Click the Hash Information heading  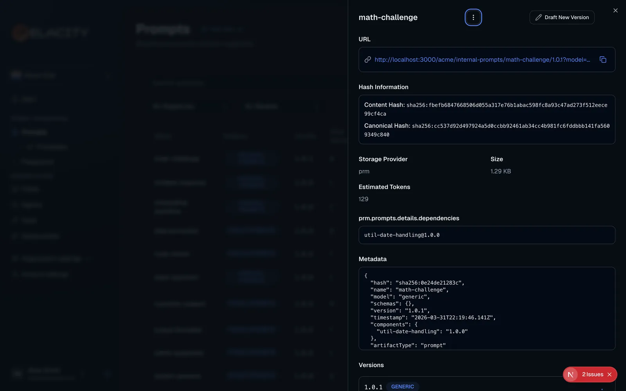point(383,87)
